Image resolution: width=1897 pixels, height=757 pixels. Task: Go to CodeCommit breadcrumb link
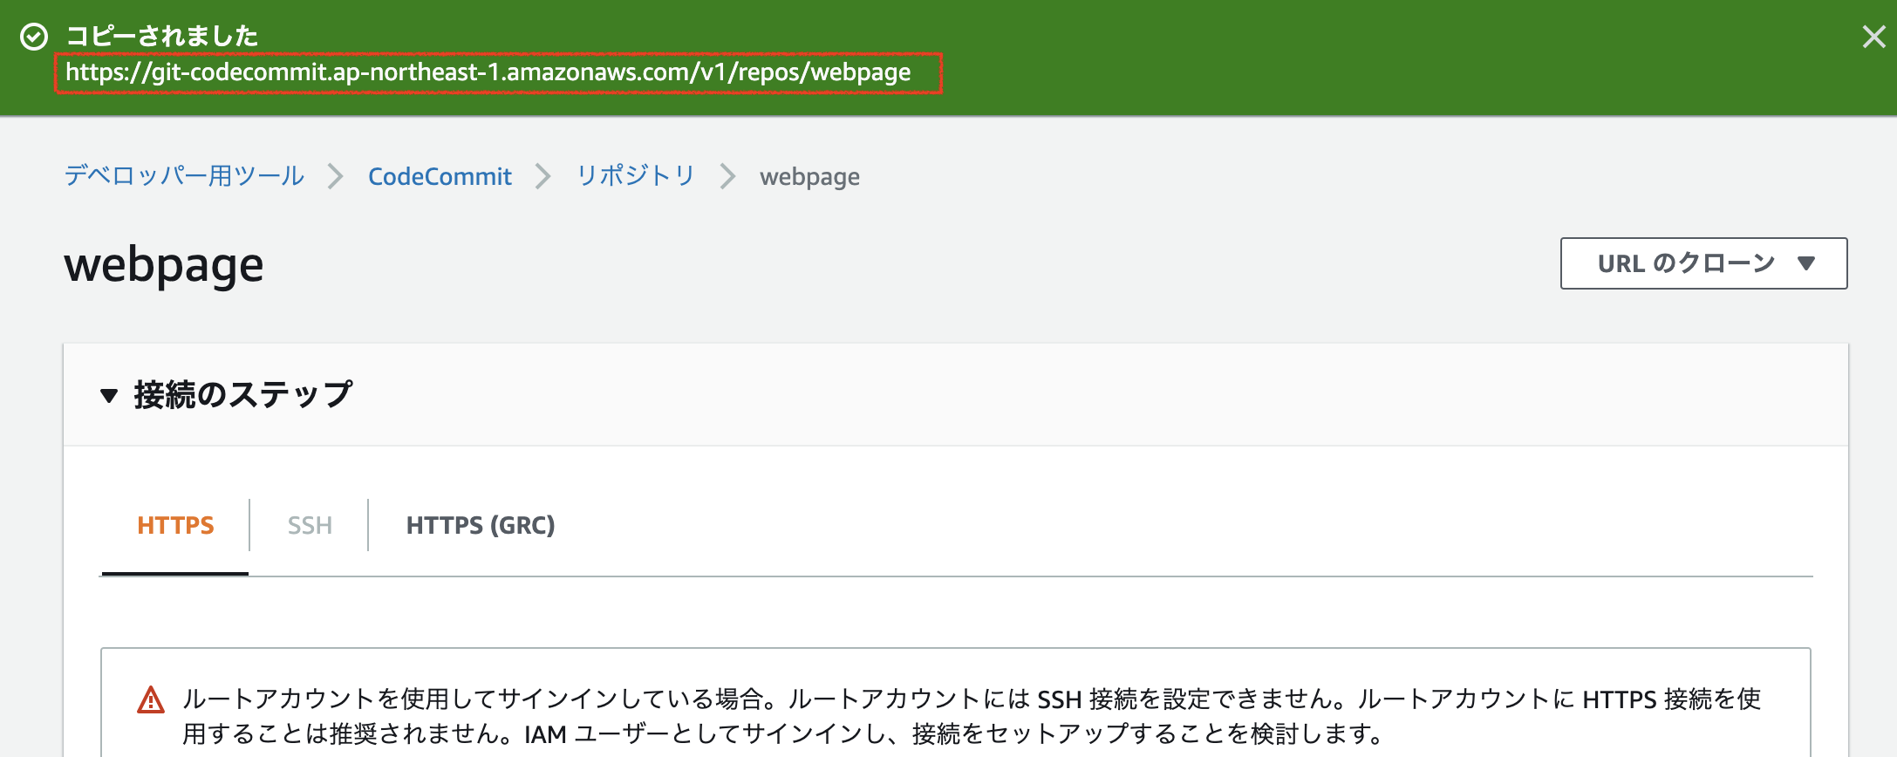tap(440, 176)
